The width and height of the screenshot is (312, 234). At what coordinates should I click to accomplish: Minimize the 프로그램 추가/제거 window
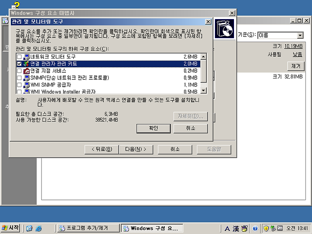293,20
